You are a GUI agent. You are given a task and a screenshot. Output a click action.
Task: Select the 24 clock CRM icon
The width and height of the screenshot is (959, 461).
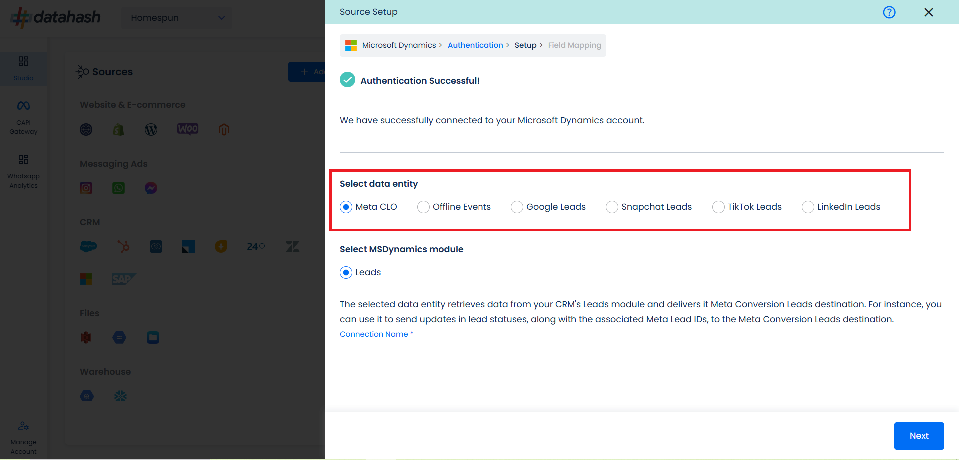pos(256,246)
